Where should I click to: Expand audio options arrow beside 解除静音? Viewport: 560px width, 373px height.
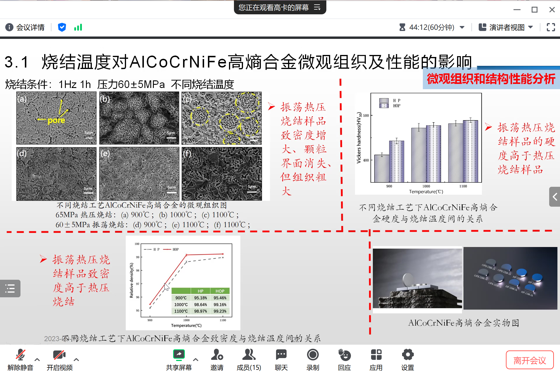pyautogui.click(x=37, y=360)
